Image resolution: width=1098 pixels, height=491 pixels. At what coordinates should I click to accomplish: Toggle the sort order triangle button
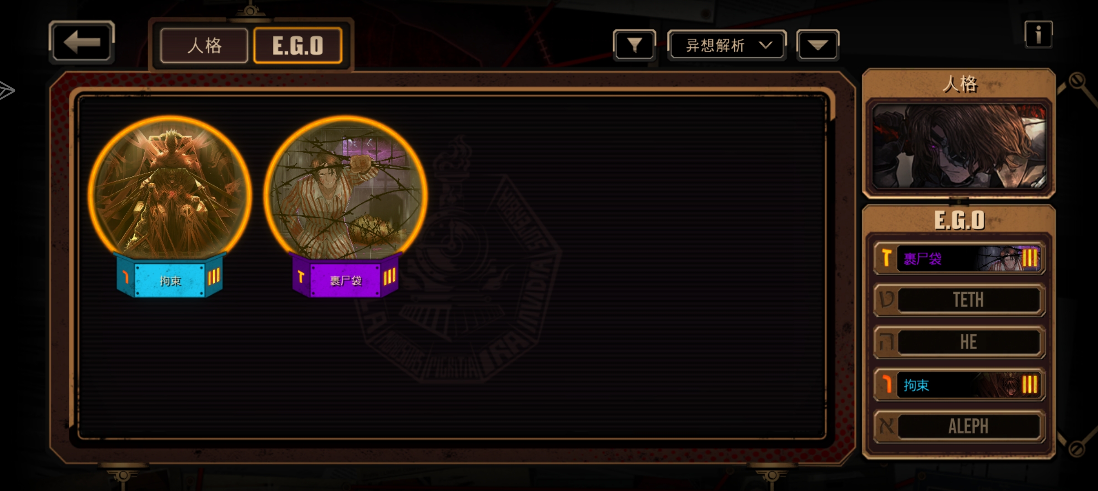[817, 45]
